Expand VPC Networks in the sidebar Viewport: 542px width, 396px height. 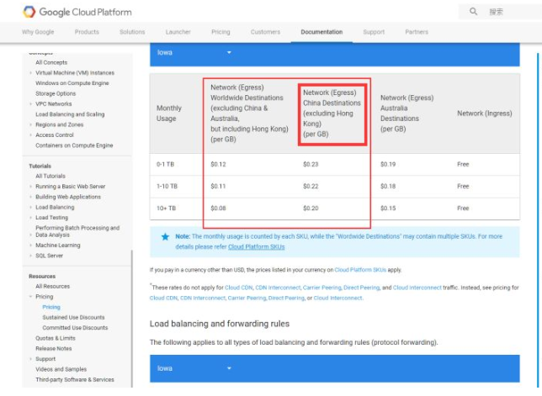54,104
